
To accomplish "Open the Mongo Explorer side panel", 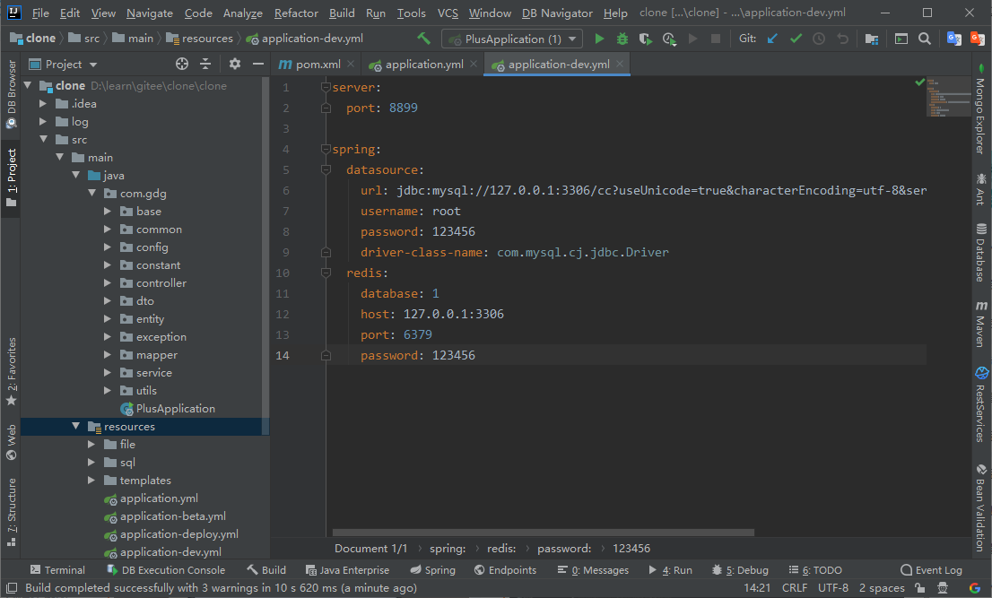I will click(x=980, y=108).
